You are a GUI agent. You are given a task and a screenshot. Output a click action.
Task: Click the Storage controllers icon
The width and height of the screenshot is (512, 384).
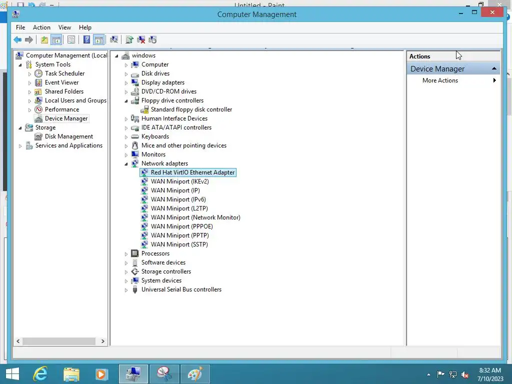click(x=135, y=271)
